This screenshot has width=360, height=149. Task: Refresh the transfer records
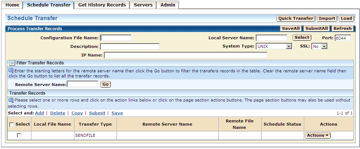(342, 28)
